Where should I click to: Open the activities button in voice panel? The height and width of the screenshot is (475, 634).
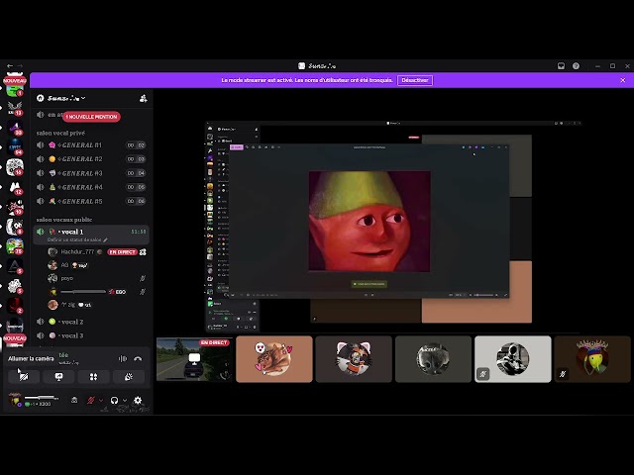[93, 376]
